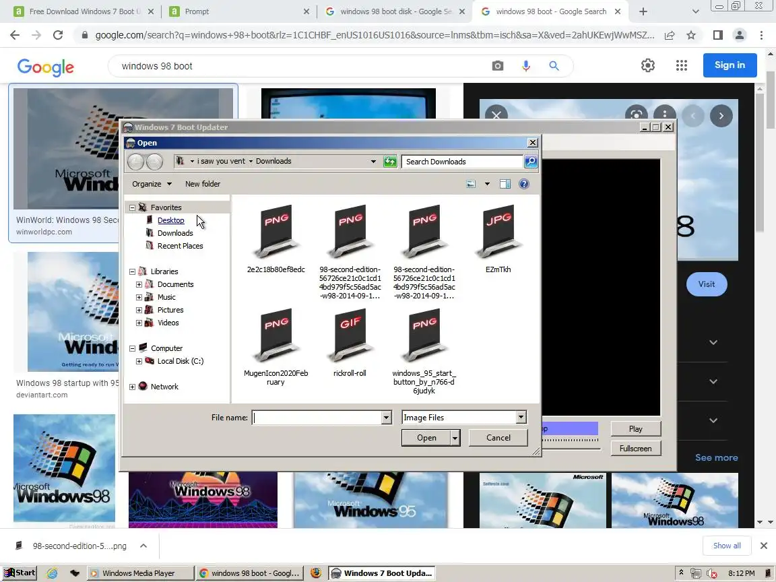The width and height of the screenshot is (776, 582).
Task: Toggle the preview pane icon
Action: coord(505,184)
